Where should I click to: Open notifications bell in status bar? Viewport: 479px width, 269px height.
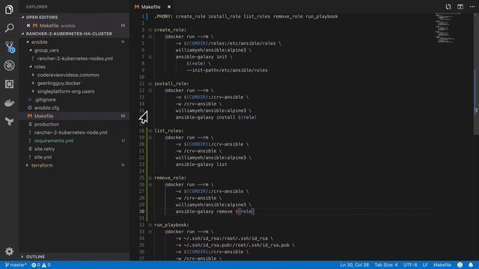pyautogui.click(x=471, y=265)
